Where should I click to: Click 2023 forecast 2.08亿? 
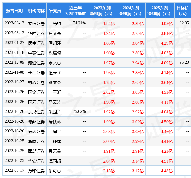[109, 132]
